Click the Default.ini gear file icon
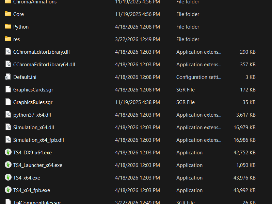The height and width of the screenshot is (204, 272). (8, 77)
